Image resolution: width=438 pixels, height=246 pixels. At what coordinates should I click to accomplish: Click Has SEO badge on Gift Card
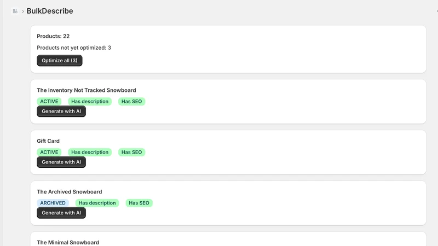[x=131, y=153]
